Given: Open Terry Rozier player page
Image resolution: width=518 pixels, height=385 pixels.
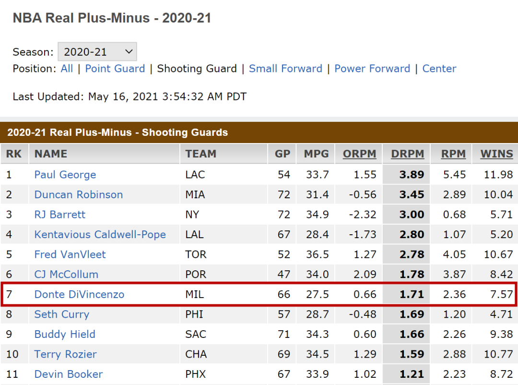Looking at the screenshot, I should [65, 354].
